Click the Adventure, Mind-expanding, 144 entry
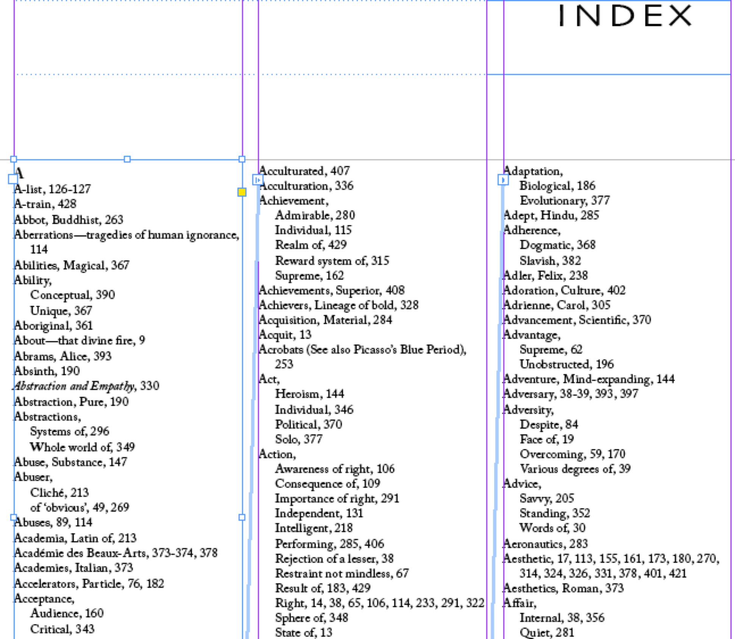This screenshot has height=639, width=735. point(588,379)
